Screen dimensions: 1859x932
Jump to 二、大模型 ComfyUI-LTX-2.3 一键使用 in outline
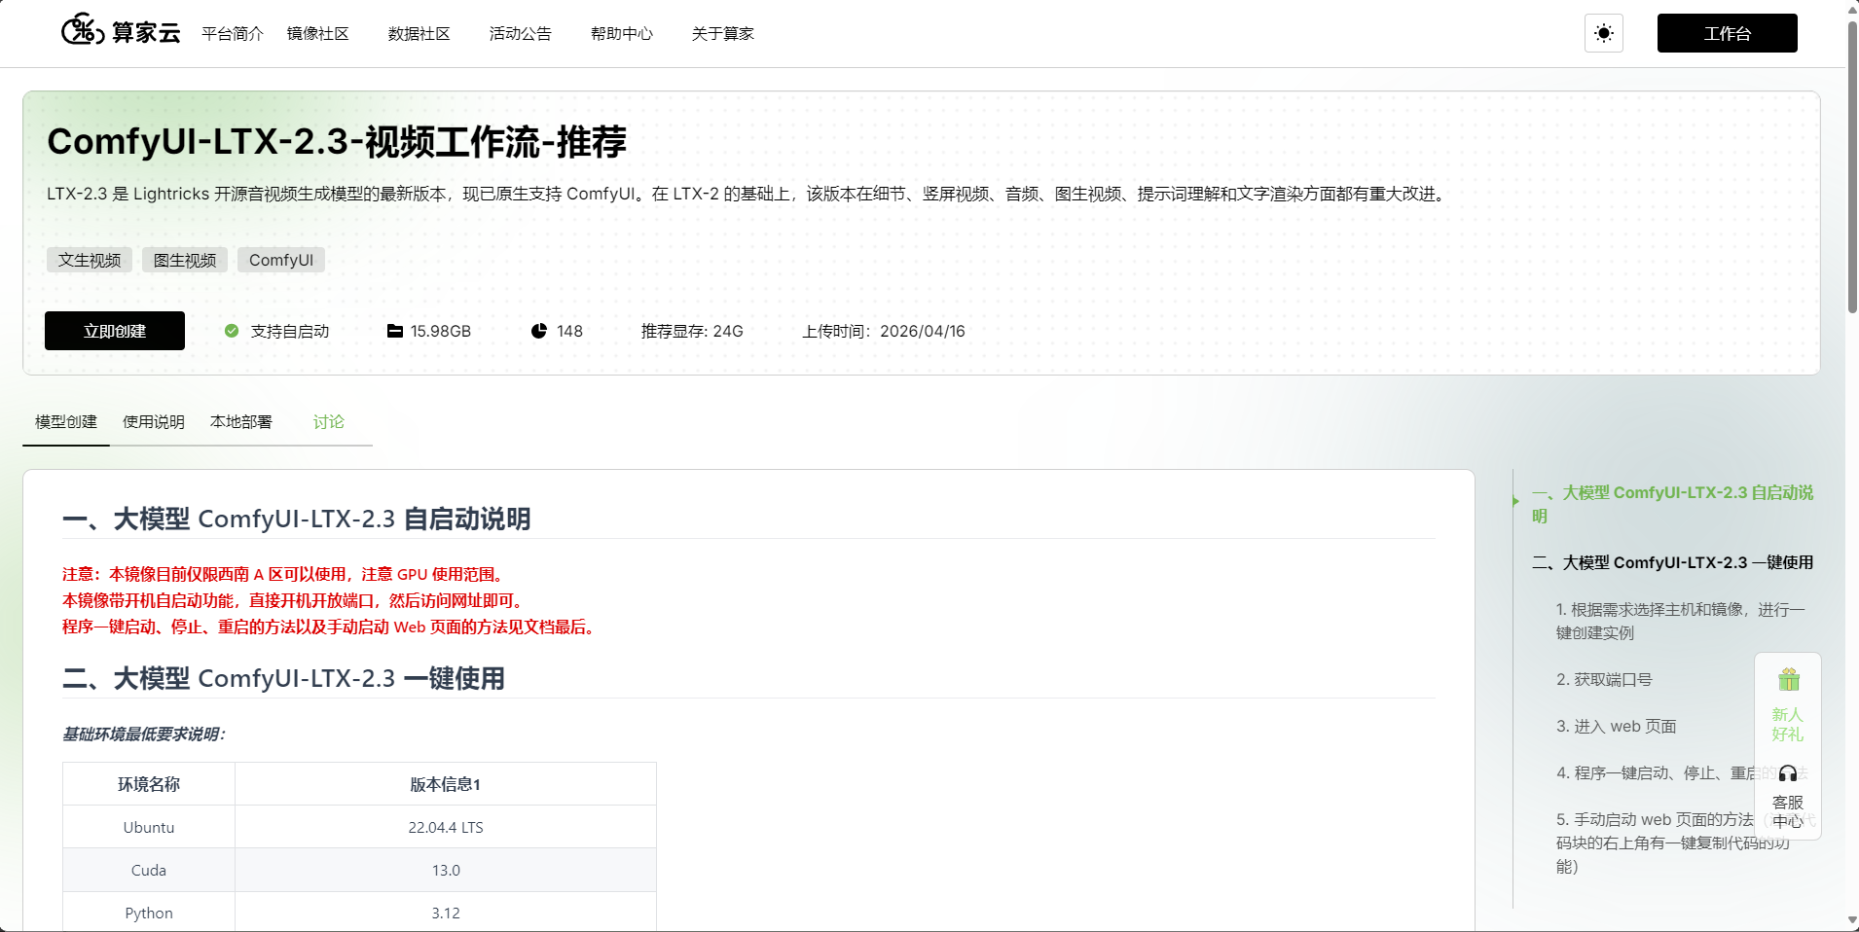(1672, 562)
